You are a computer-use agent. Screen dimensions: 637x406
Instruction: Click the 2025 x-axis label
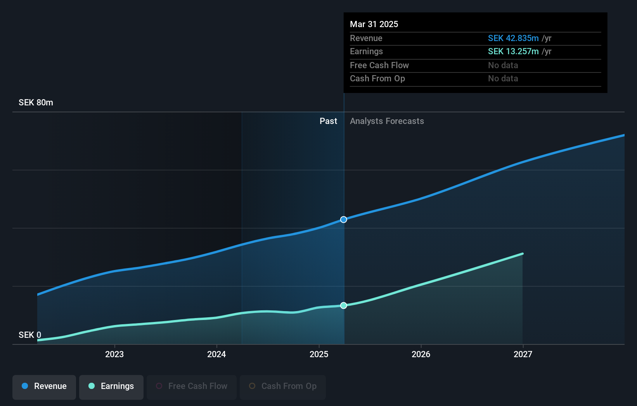click(x=319, y=354)
